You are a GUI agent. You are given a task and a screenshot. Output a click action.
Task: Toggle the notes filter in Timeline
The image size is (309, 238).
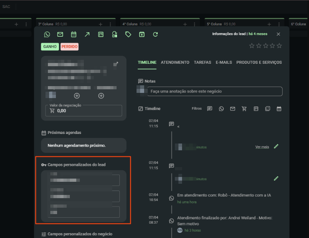pyautogui.click(x=210, y=108)
